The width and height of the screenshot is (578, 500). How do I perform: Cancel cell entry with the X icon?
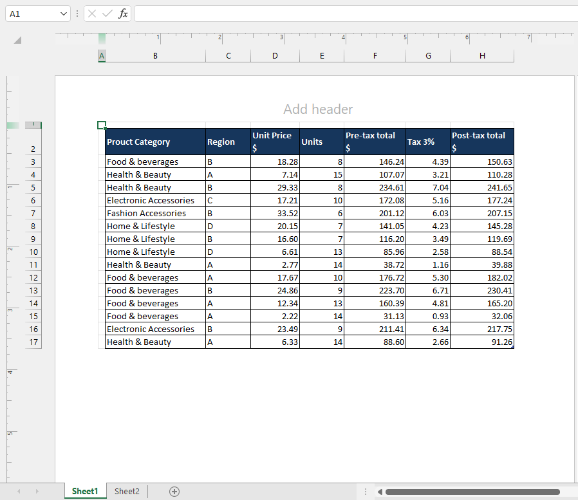click(91, 14)
